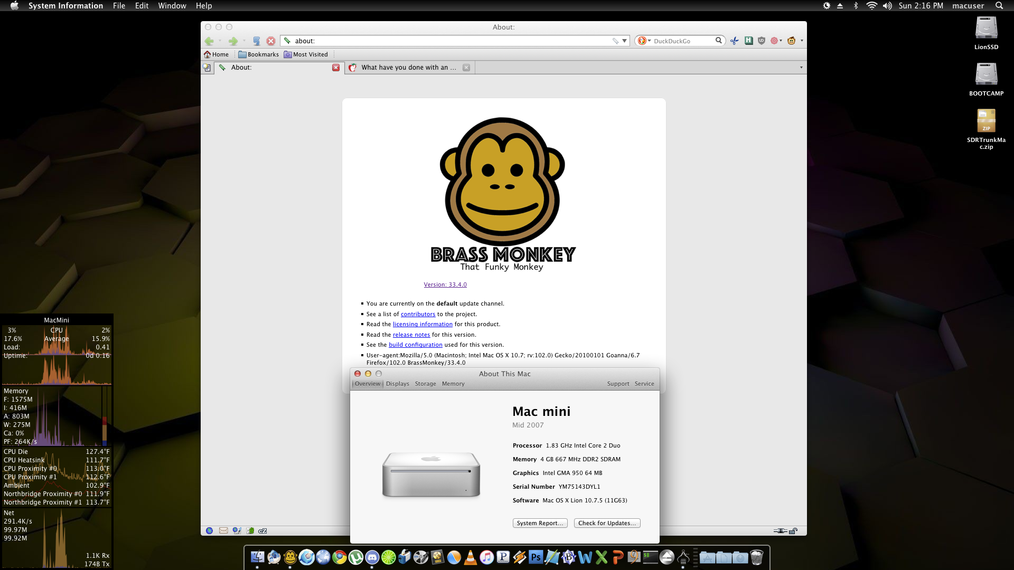Open the release notes link
The image size is (1014, 570).
point(411,335)
